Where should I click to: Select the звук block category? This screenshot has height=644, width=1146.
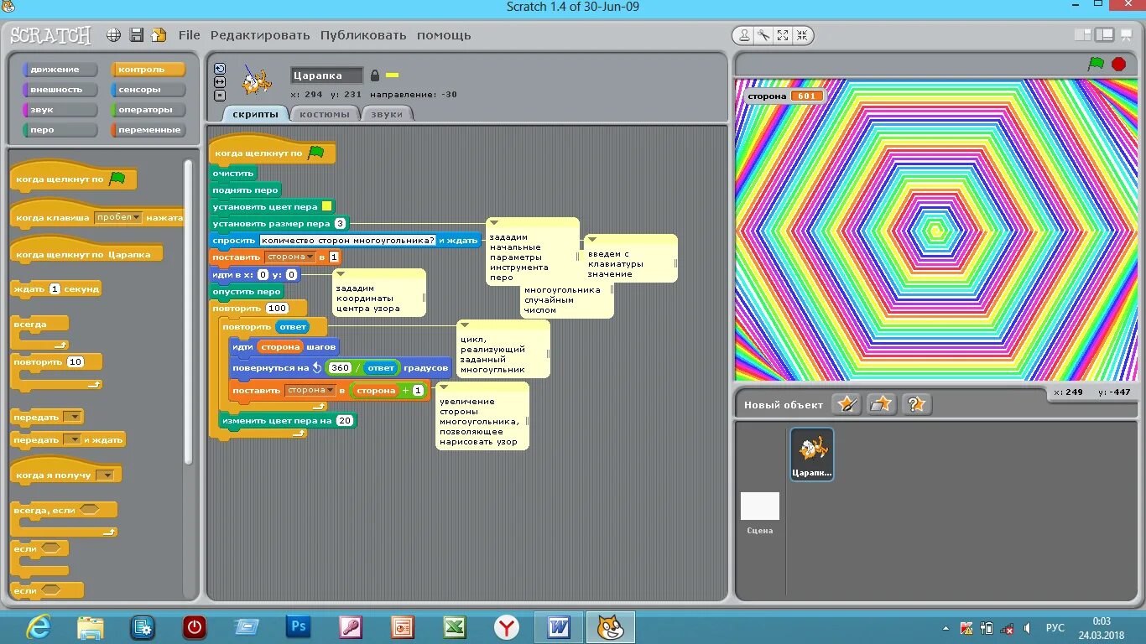[x=60, y=110]
